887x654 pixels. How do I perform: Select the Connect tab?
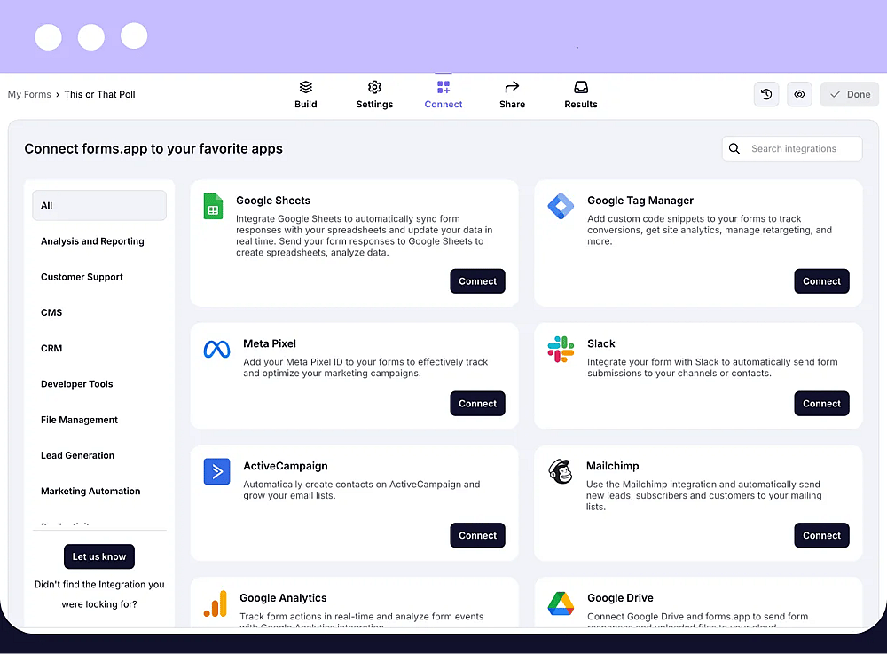click(x=443, y=94)
